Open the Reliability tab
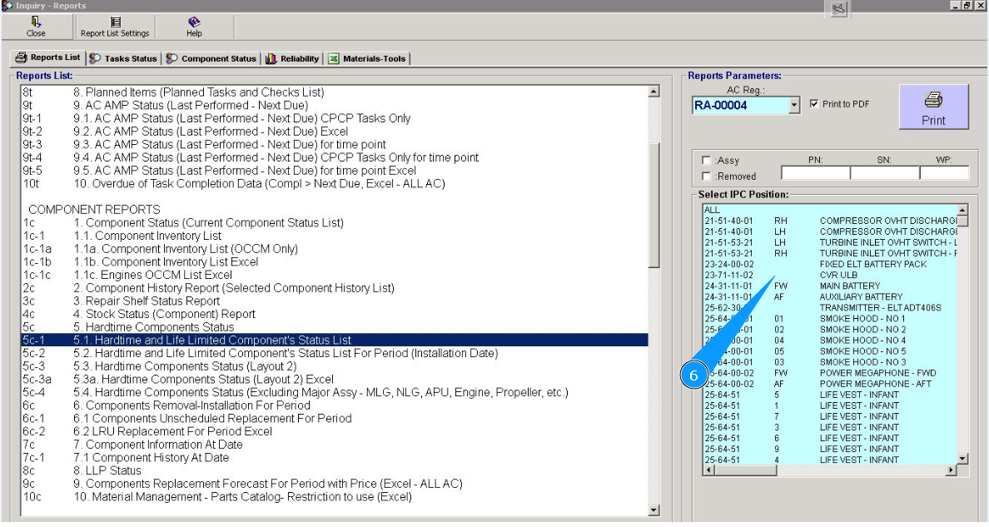 tap(293, 58)
